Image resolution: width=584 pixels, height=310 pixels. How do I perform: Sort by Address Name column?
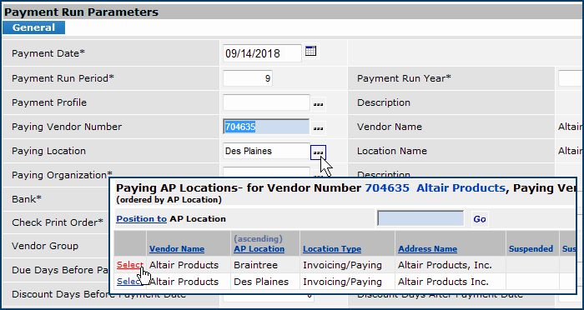click(427, 249)
